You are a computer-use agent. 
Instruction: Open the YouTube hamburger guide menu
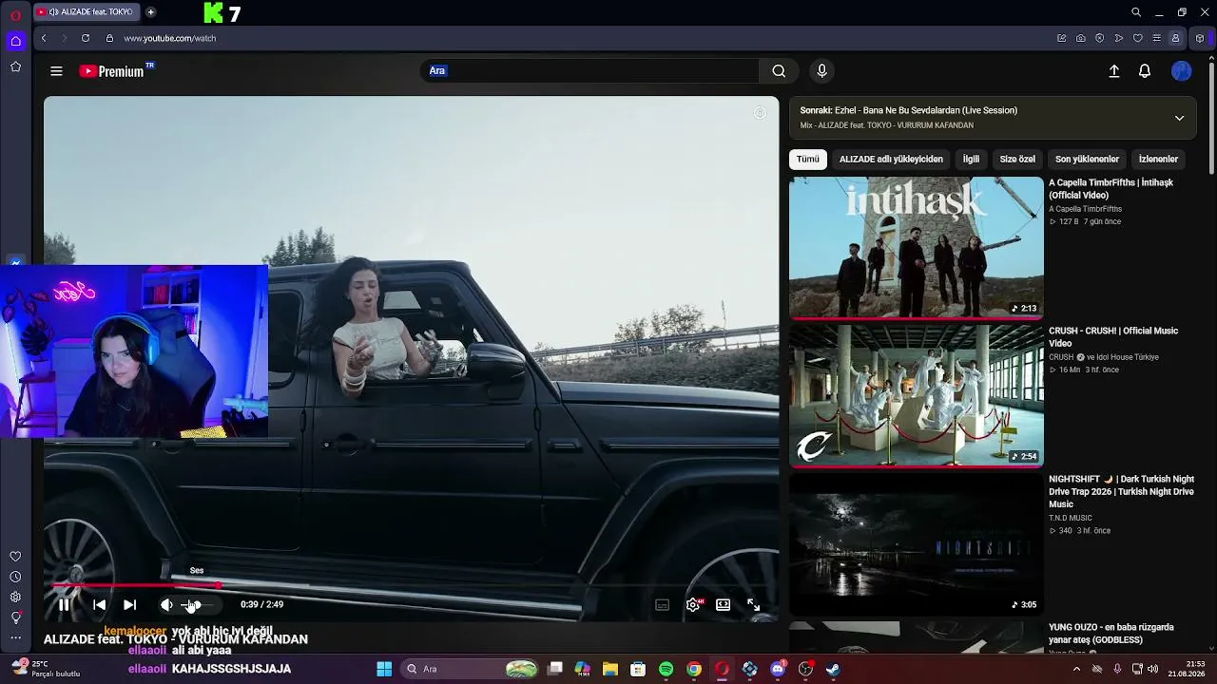tap(56, 71)
